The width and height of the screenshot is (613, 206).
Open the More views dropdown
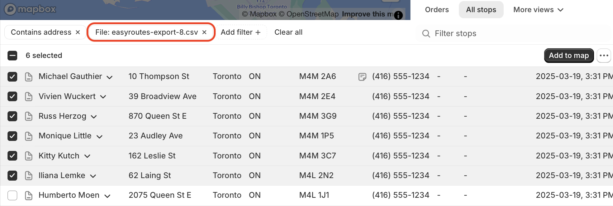(x=538, y=10)
